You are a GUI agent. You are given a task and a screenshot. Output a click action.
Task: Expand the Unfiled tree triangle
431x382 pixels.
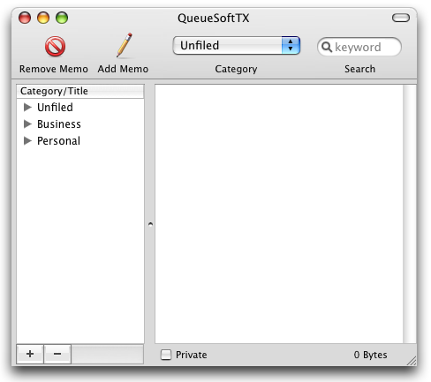pyautogui.click(x=27, y=107)
